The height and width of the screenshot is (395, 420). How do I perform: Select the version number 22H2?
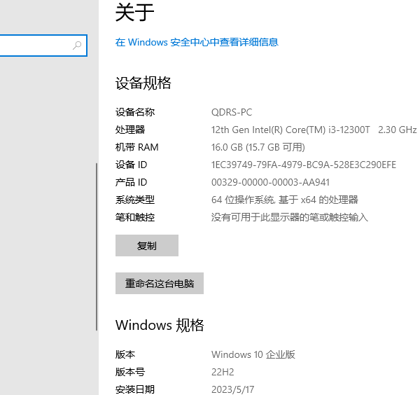223,372
